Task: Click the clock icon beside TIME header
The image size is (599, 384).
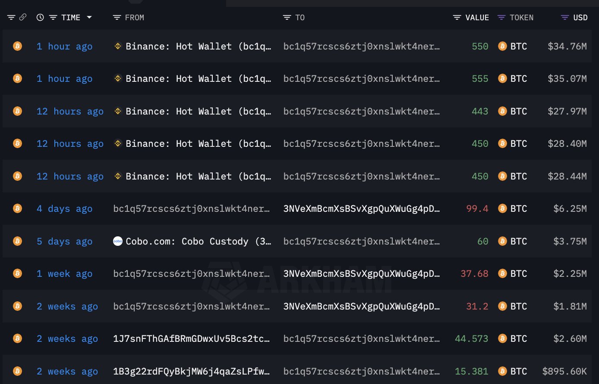Action: click(x=40, y=17)
